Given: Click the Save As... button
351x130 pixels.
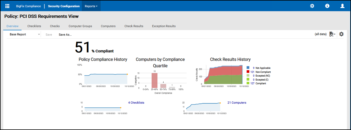Looking at the screenshot, I should coord(65,35).
